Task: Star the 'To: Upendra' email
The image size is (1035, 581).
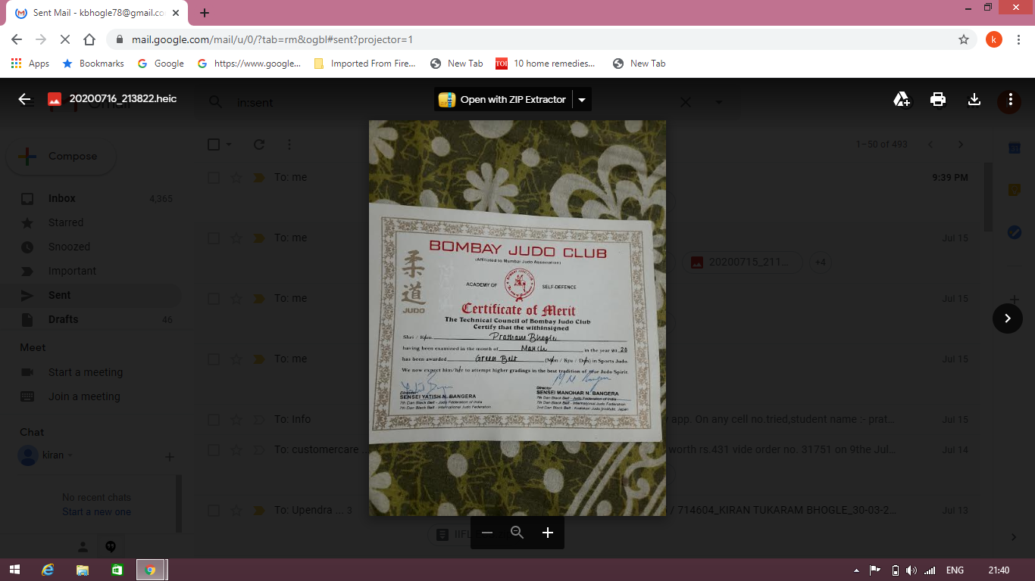Action: tap(236, 511)
